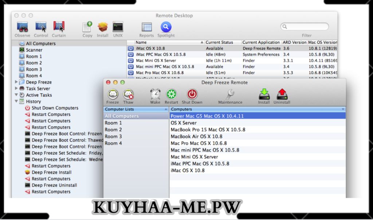Image resolution: width=373 pixels, height=220 pixels.
Task: Select Room 2 in Computer Lists
Action: (136, 130)
